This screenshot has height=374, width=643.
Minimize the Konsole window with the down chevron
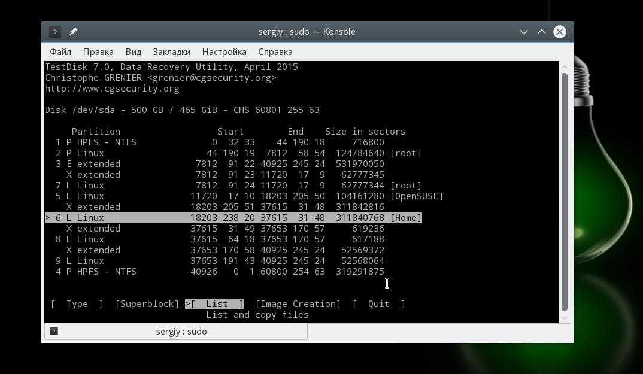pyautogui.click(x=524, y=32)
